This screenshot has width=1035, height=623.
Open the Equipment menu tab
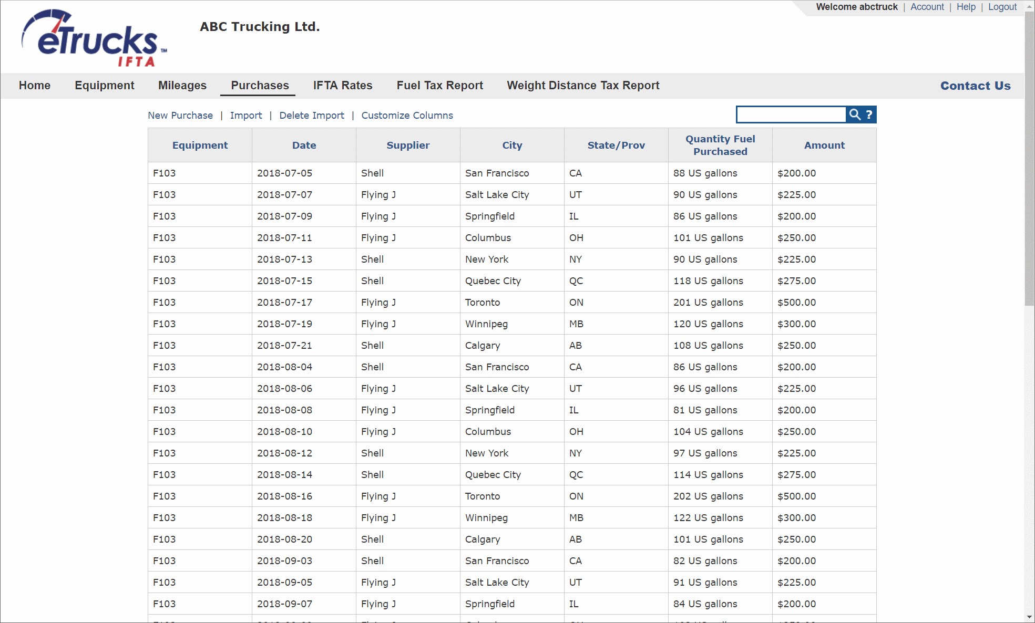coord(104,86)
